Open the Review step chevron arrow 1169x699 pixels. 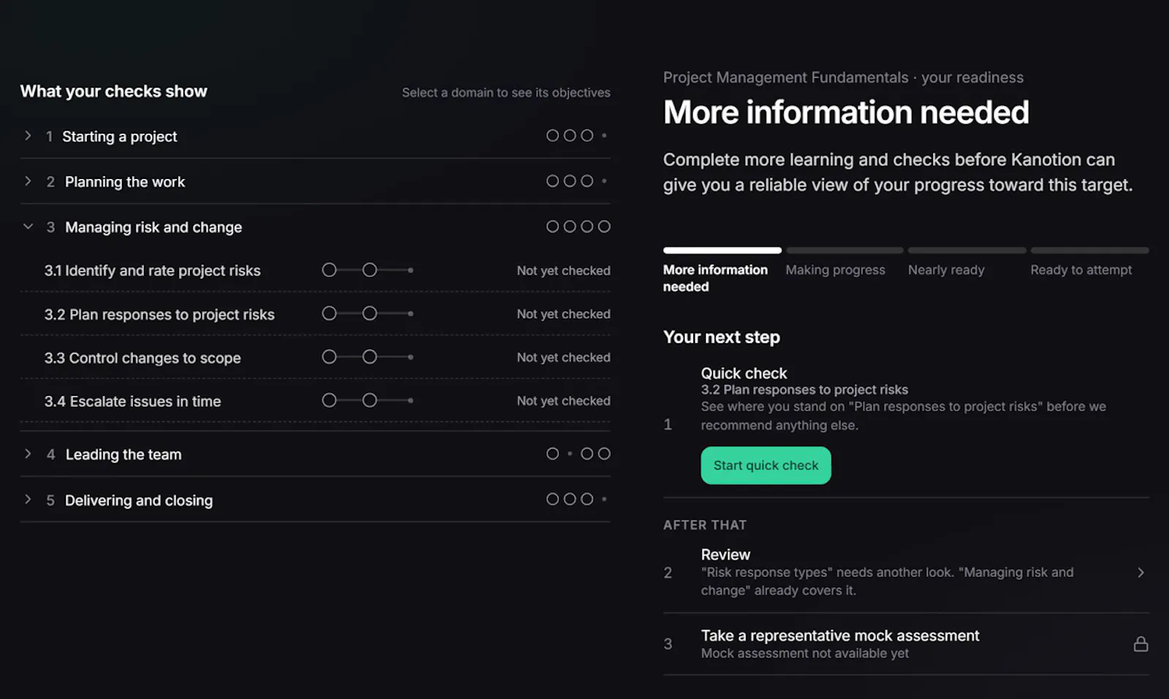[x=1141, y=573]
